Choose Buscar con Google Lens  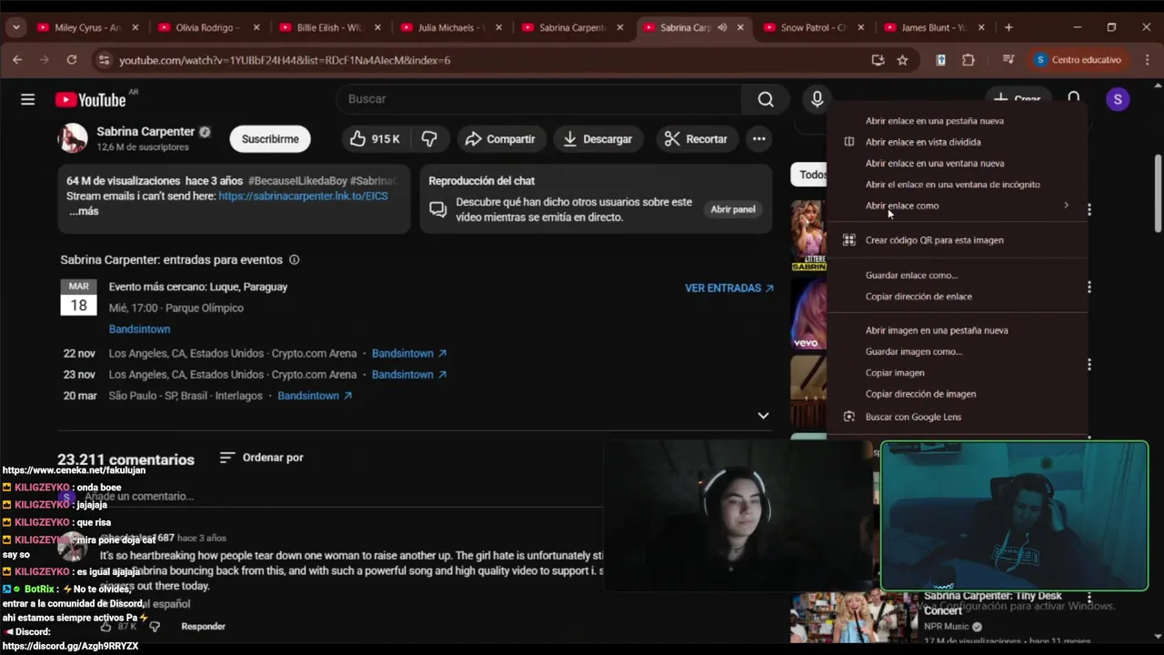(957, 417)
